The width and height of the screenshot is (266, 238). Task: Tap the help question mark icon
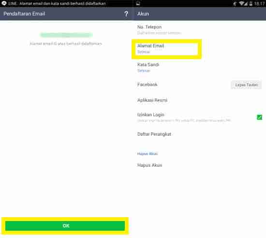click(x=126, y=14)
